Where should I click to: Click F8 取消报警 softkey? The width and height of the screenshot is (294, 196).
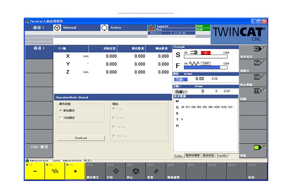tap(176, 171)
